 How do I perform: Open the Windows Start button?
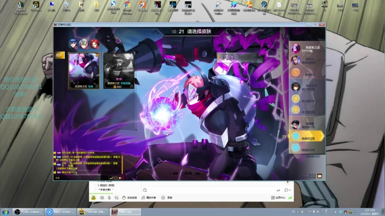5,212
